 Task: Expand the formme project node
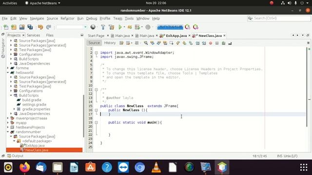pyautogui.click(x=8, y=68)
